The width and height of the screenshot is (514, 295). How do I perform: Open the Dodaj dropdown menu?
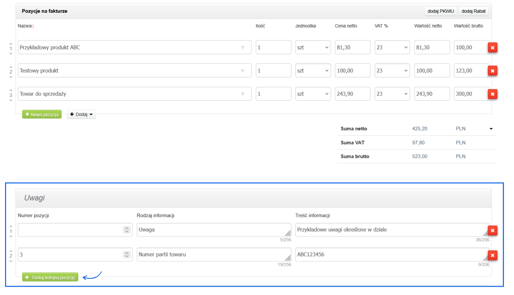pyautogui.click(x=81, y=114)
